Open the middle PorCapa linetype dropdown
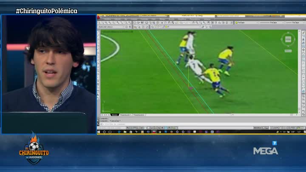The image size is (306, 172). click(x=272, y=23)
